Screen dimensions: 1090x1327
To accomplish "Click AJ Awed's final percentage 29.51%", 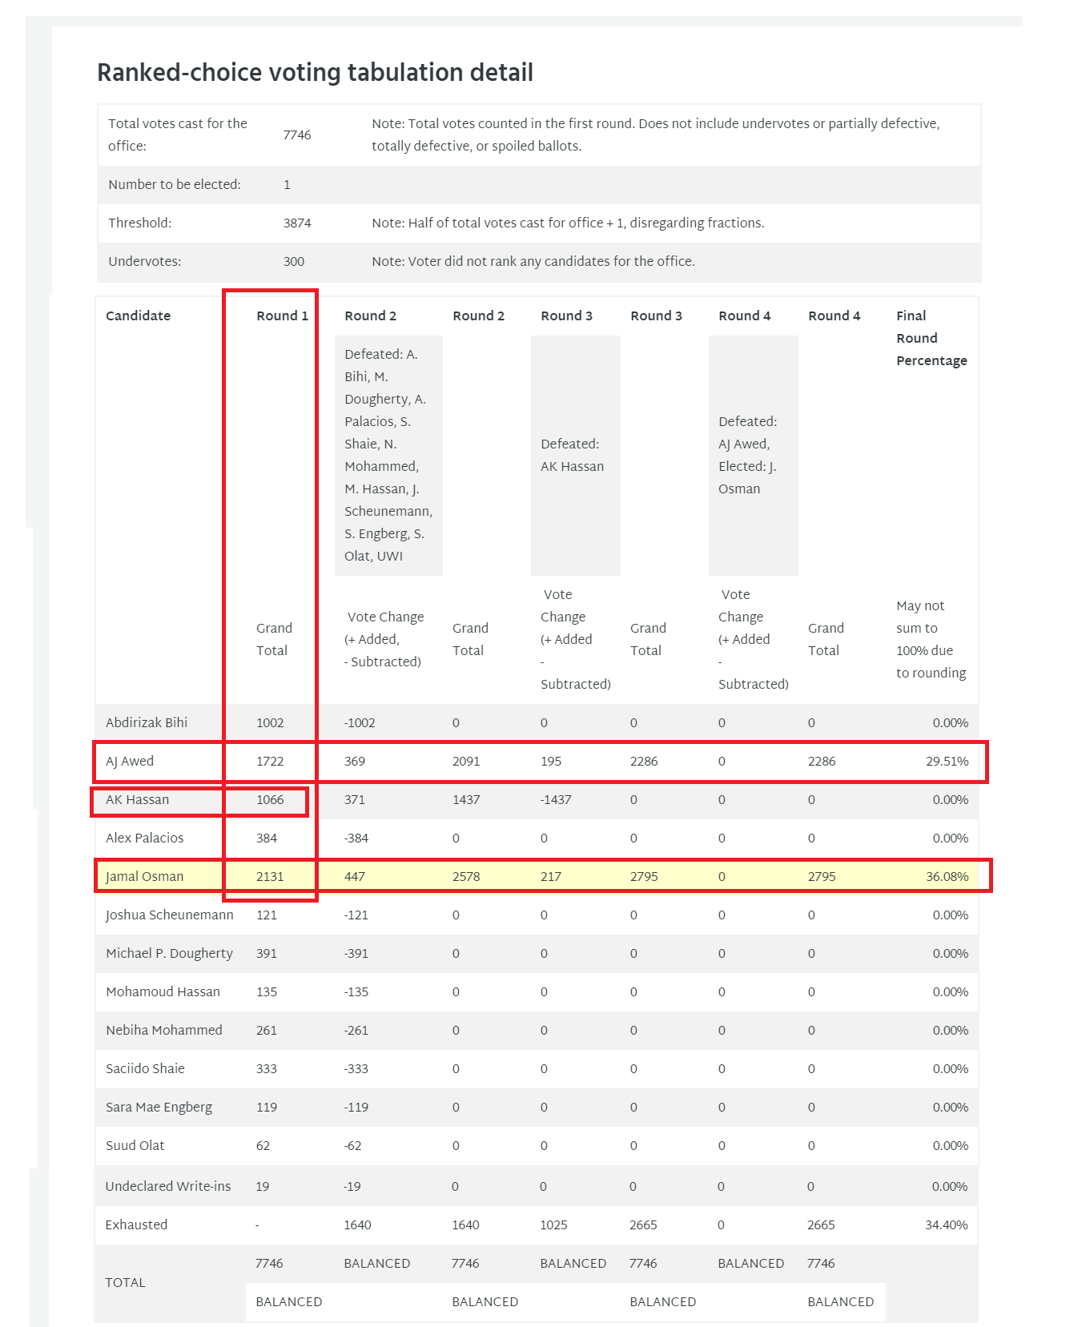I will [x=947, y=761].
